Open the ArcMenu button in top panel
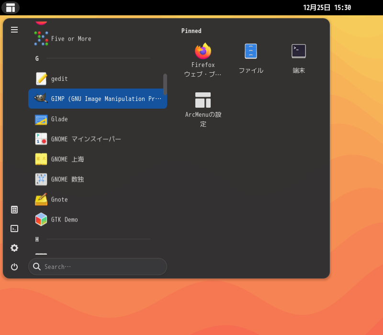Screen dimensions: 383x335 (11, 8)
